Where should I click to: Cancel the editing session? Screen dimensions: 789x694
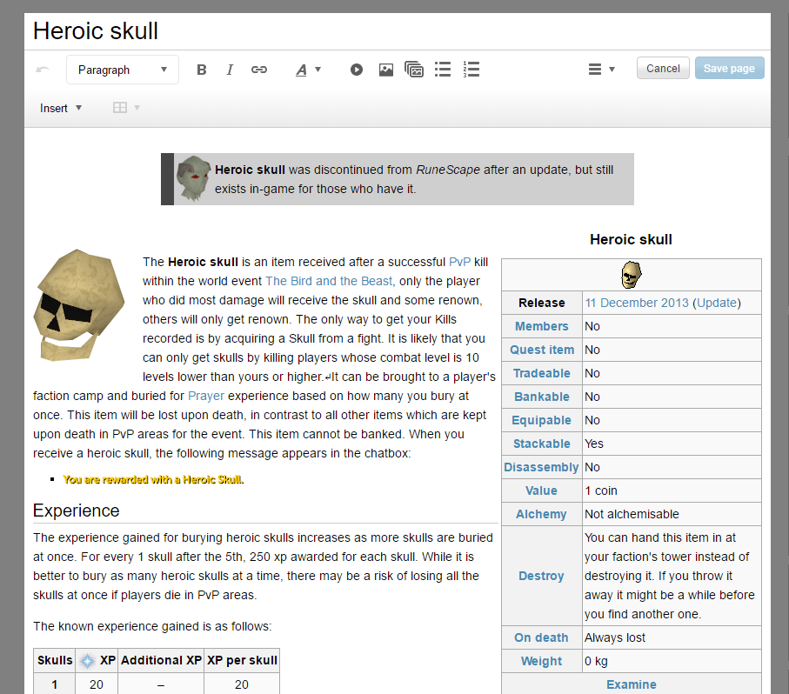(663, 69)
